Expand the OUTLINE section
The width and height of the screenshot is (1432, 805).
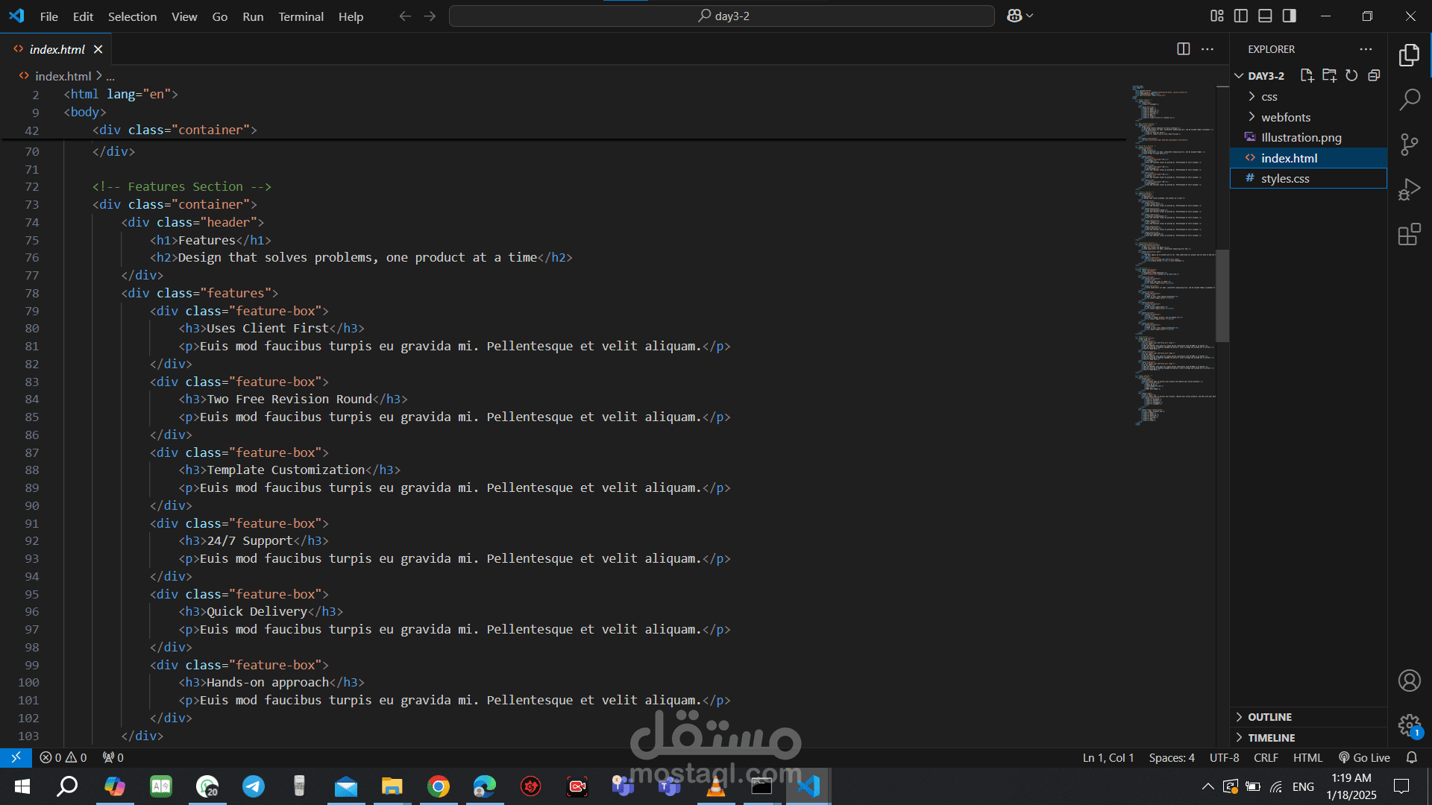coord(1269,717)
